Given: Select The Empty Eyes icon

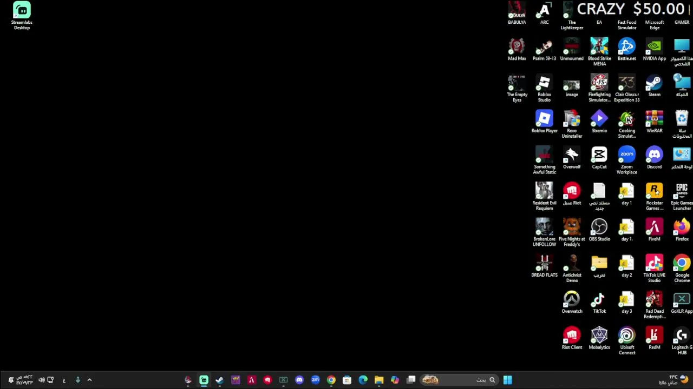Looking at the screenshot, I should click(517, 88).
